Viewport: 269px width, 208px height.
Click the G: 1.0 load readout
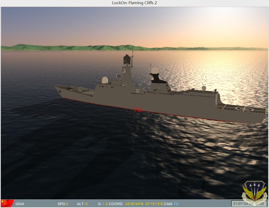pyautogui.click(x=103, y=204)
